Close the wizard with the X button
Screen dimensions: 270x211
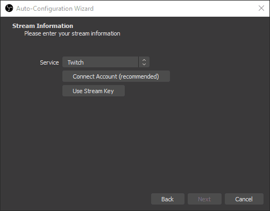tap(261, 8)
